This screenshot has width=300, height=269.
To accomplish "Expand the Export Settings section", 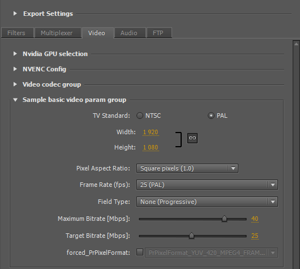I will tap(15, 14).
